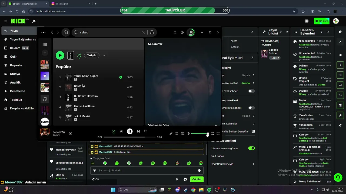Expand the Kapalı setting below Emotlarla sohbet
Image resolution: width=346 pixels, height=194 pixels.
tap(254, 116)
